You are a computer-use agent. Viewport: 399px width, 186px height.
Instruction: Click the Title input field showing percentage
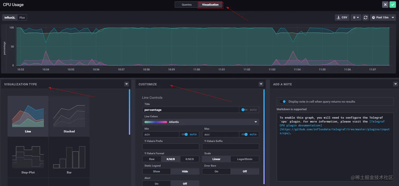click(191, 110)
